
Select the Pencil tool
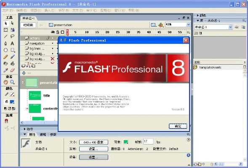tap(6, 57)
